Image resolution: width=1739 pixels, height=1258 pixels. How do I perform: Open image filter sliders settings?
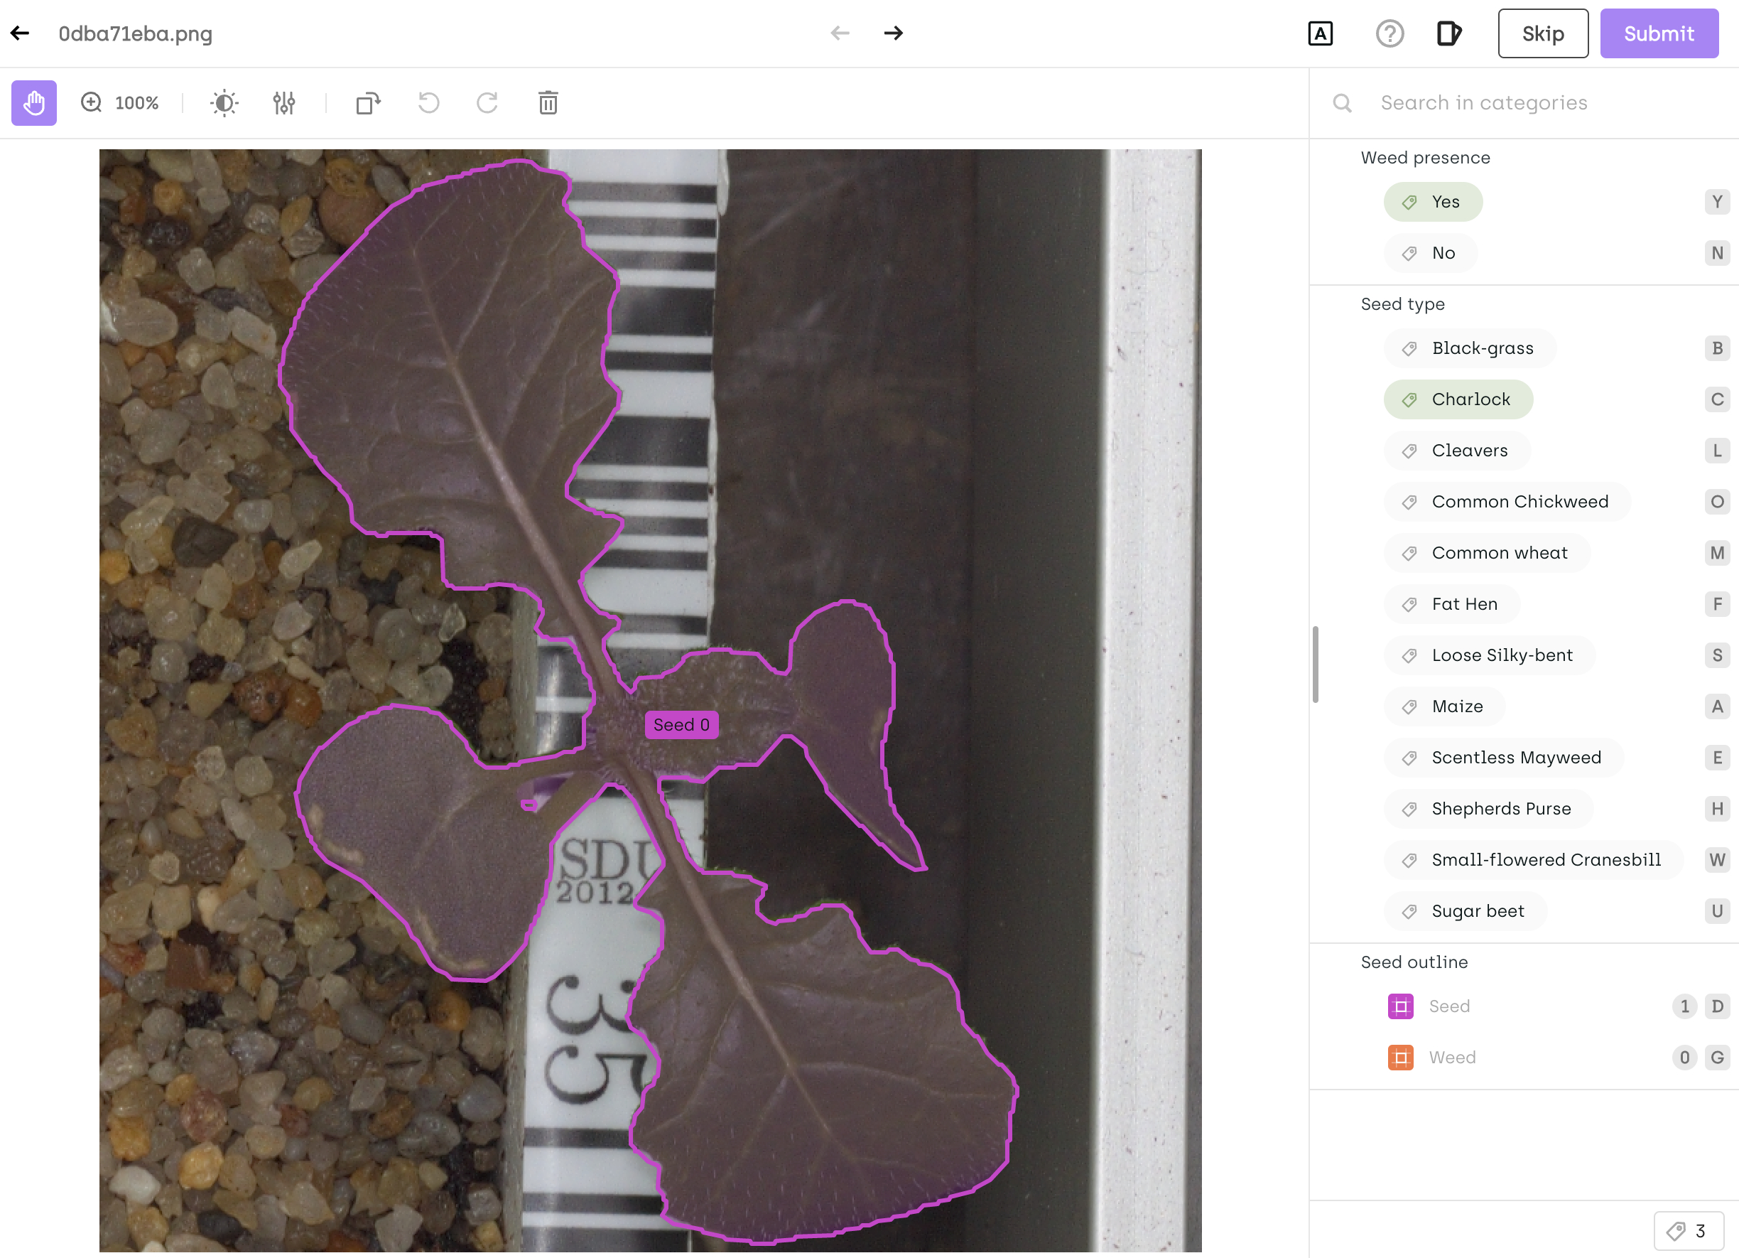(x=283, y=103)
